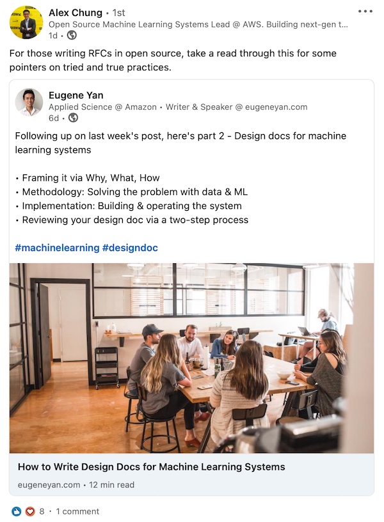This screenshot has width=384, height=522.
Task: Click the red heart reaction icon
Action: click(29, 511)
